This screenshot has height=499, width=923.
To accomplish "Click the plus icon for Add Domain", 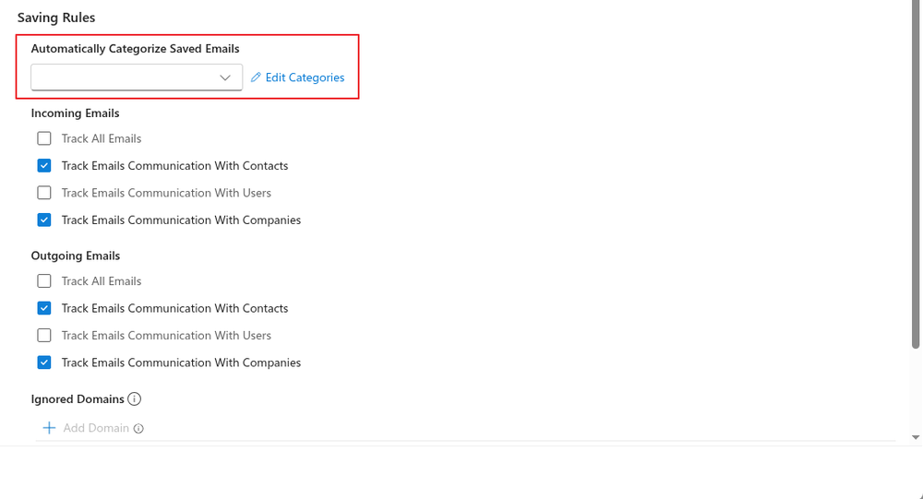I will click(x=50, y=428).
